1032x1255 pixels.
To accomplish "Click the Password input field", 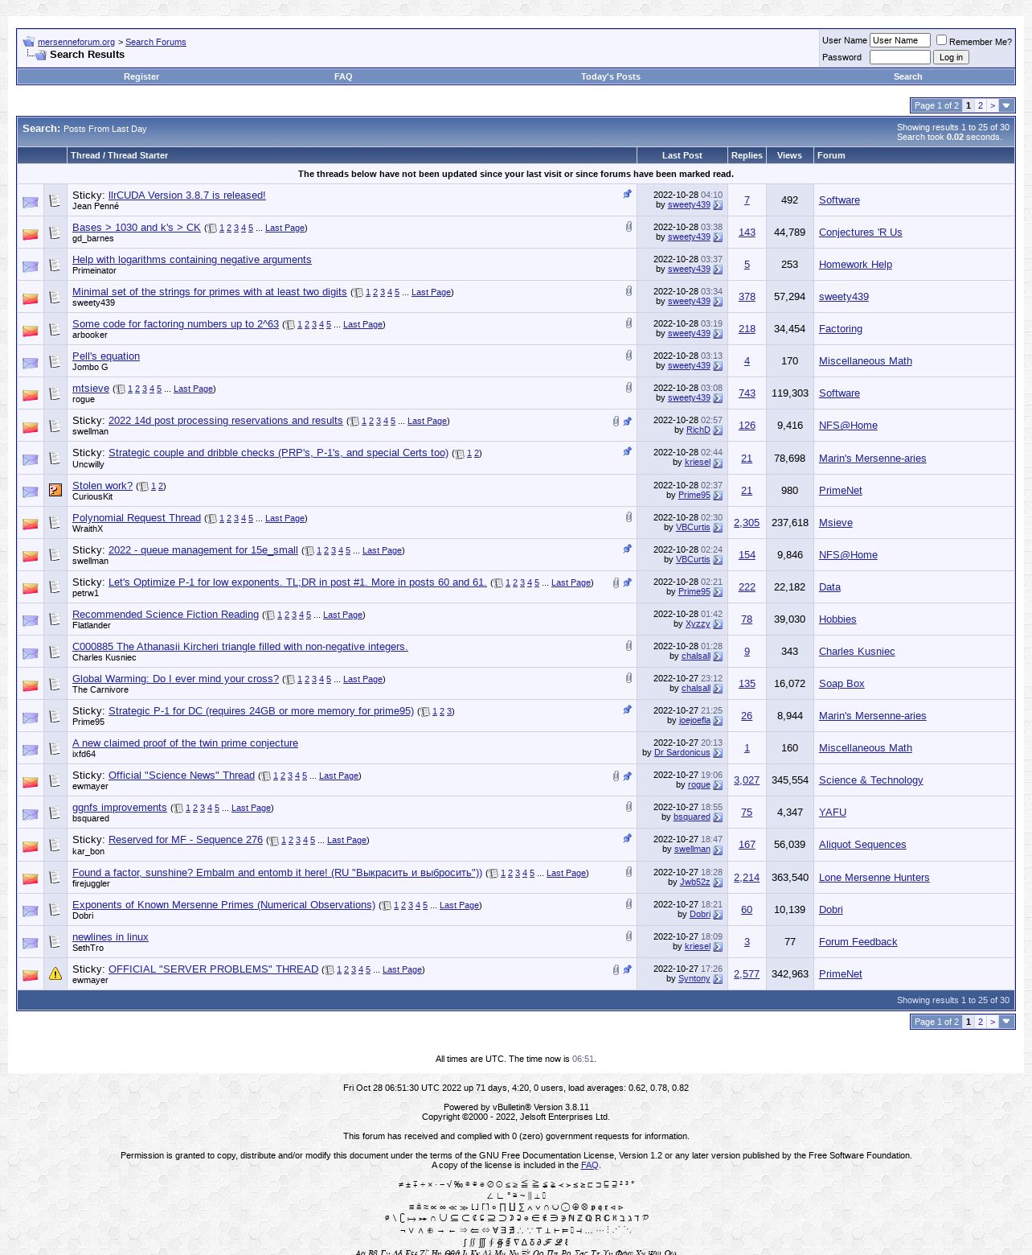I will click(x=900, y=57).
